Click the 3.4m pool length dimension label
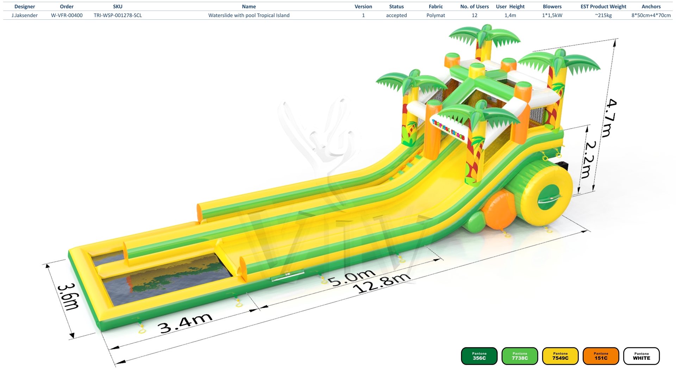676x380 pixels. (185, 323)
